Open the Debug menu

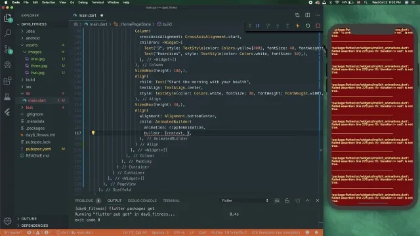83,3
